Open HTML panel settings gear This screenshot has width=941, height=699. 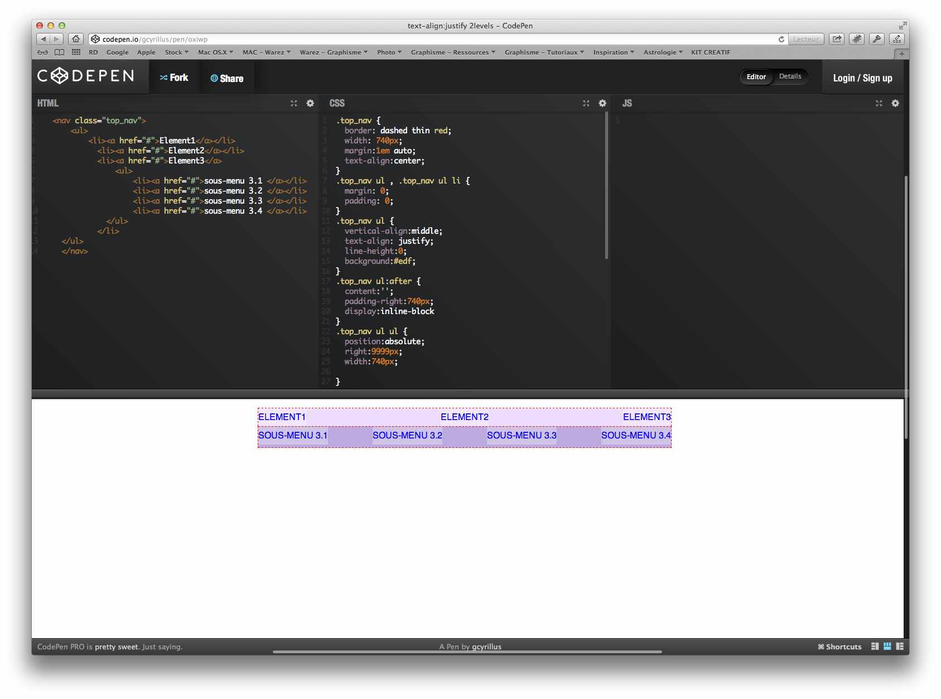310,103
